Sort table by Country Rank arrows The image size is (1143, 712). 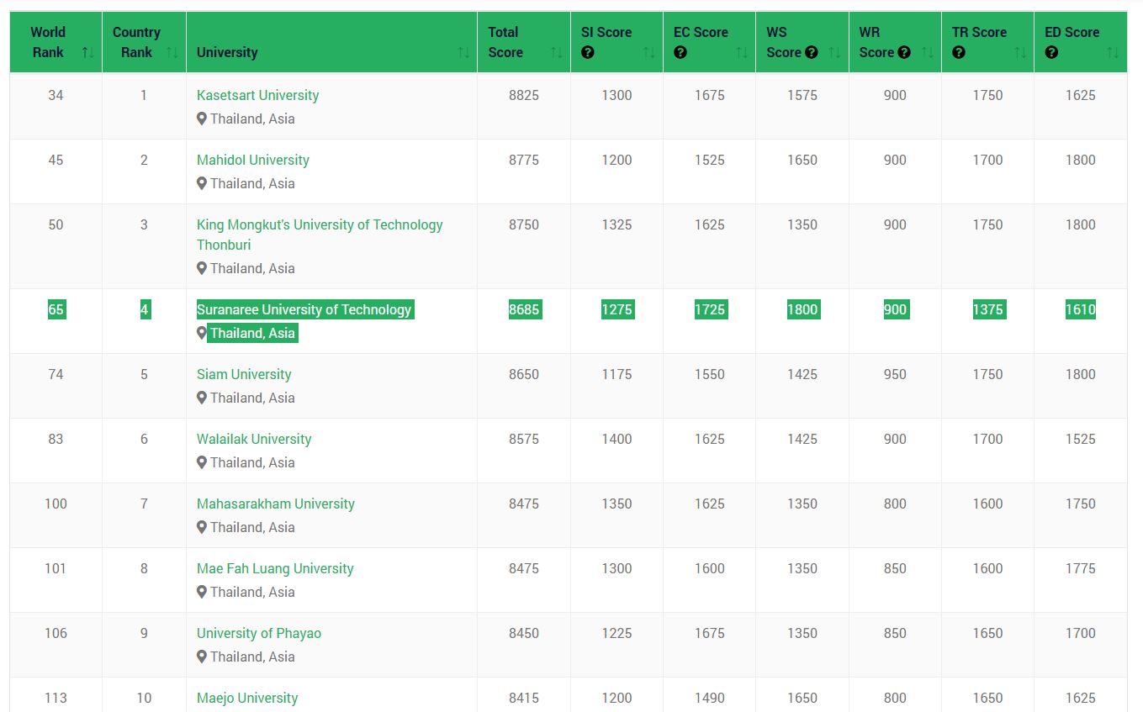(x=172, y=52)
